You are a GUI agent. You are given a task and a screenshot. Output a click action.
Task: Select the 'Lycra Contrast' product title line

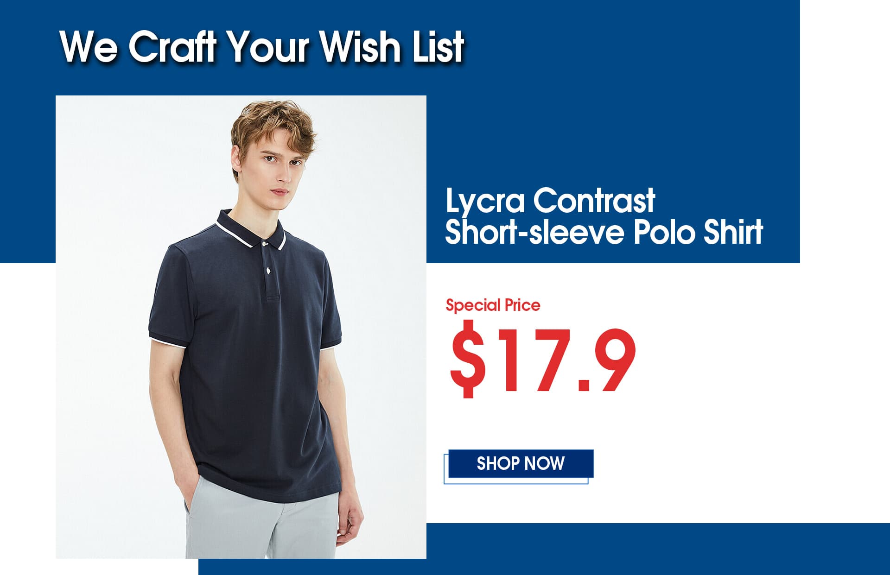(550, 201)
